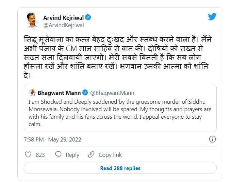Click Arvind Kejriwal's verified badge
Screen dimensions: 247x182
[88, 17]
